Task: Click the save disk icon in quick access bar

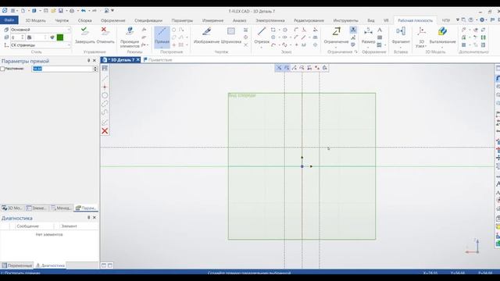Action: (61, 10)
